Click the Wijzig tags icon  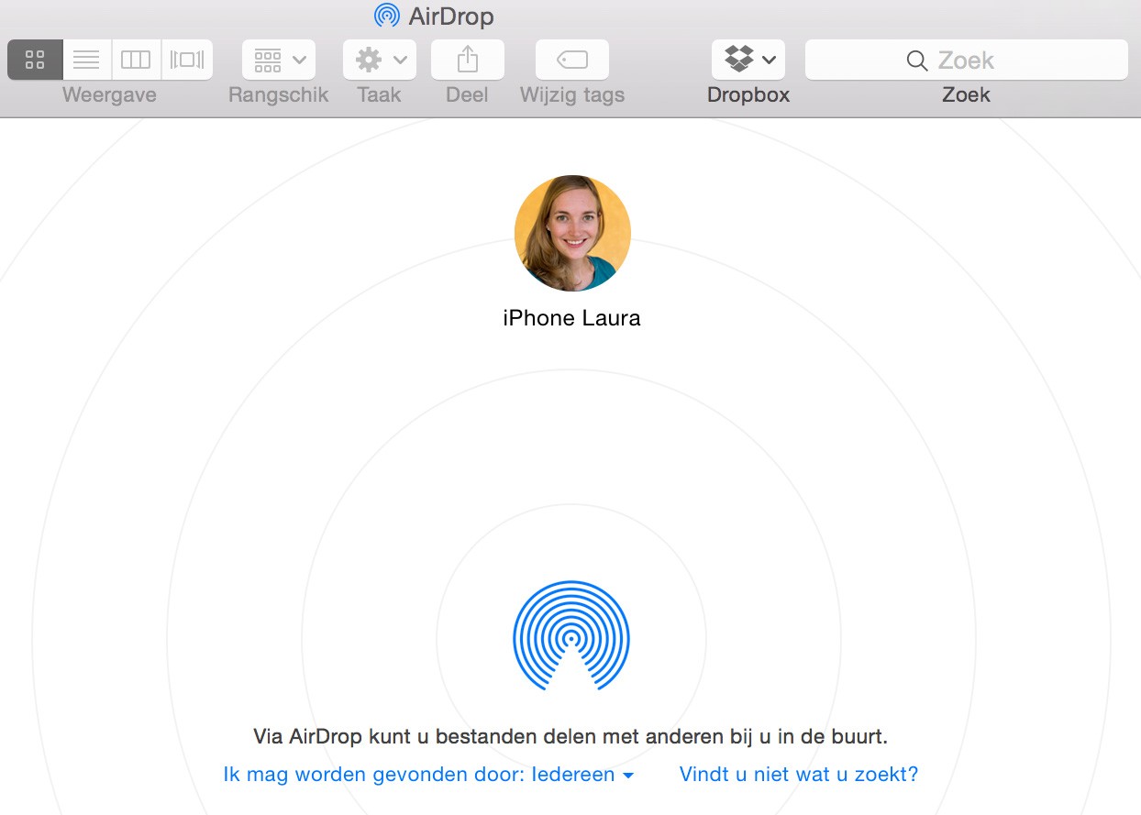click(571, 59)
